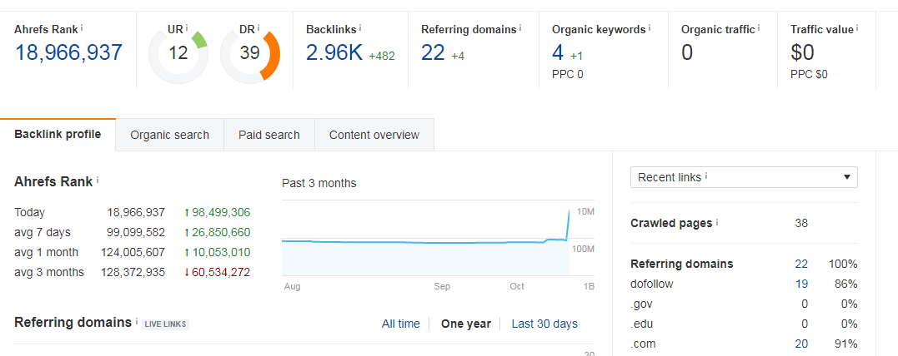Screen dimensions: 898x356
Task: Show the Crawled pages info icon
Action: coord(718,222)
